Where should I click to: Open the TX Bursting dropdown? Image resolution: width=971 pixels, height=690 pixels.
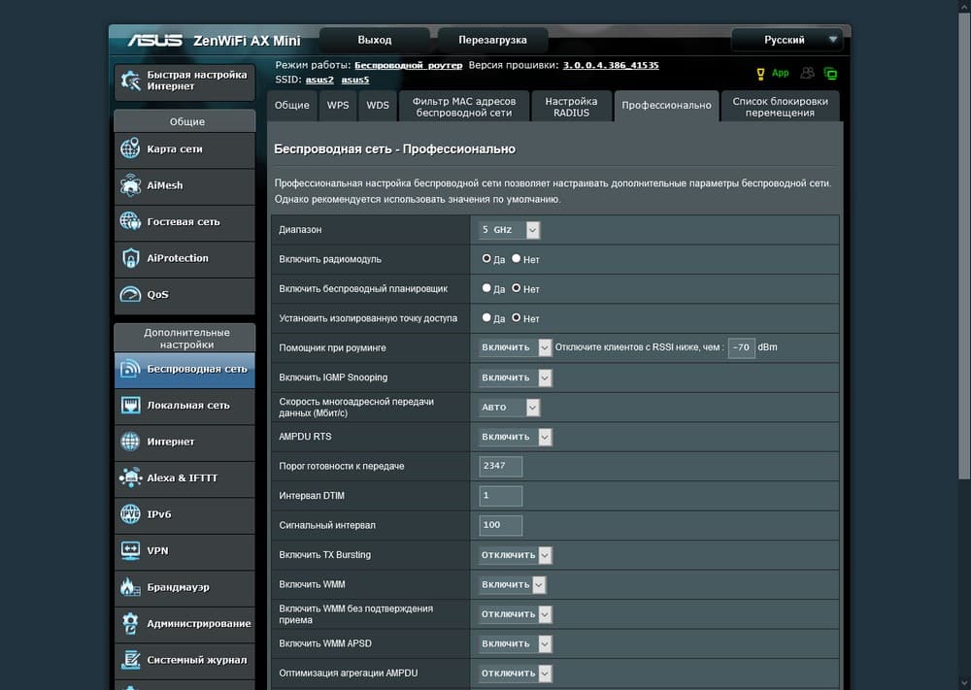tap(515, 555)
